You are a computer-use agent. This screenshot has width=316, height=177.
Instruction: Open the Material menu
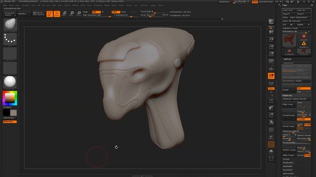(75, 5)
